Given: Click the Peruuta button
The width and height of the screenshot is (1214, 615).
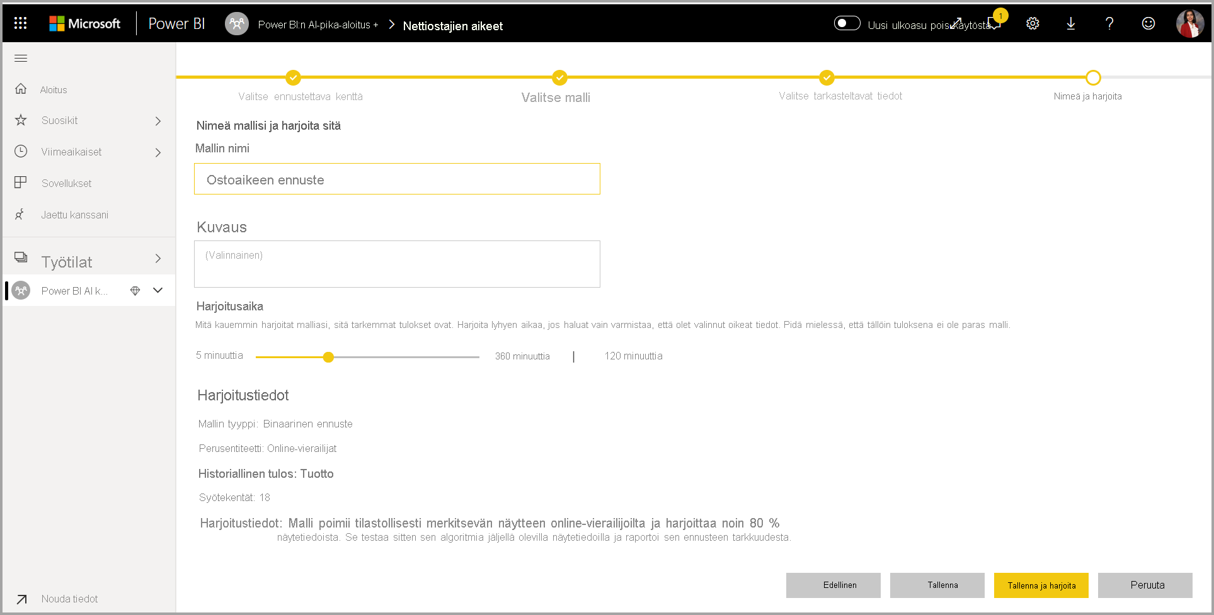Looking at the screenshot, I should 1145,585.
